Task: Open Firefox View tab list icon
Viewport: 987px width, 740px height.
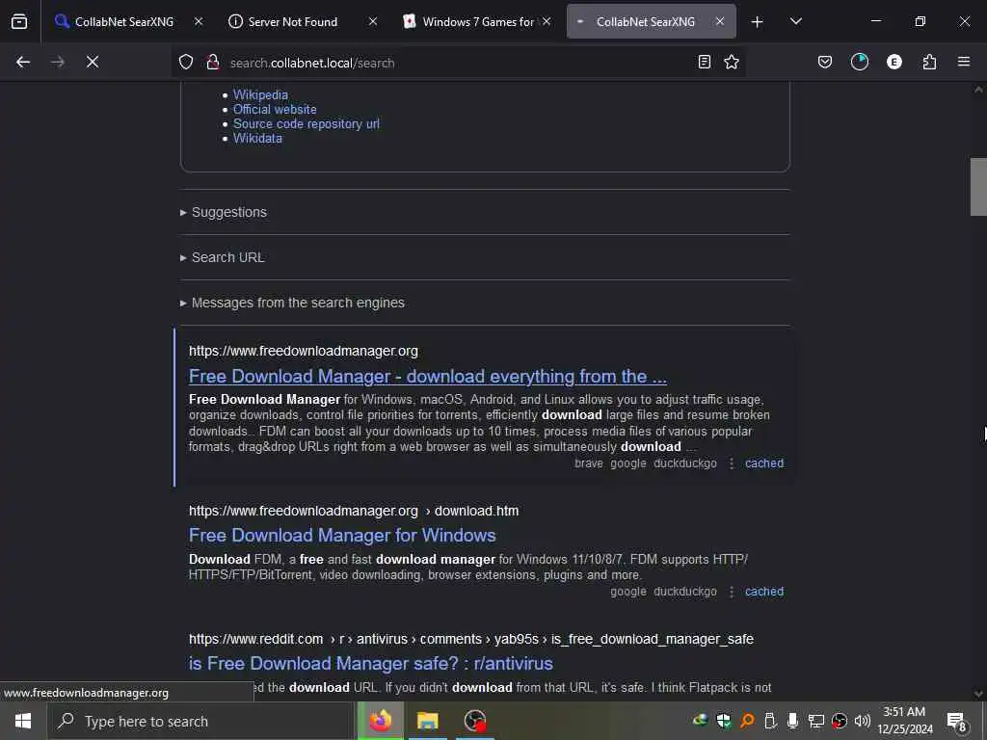Action: (x=19, y=21)
